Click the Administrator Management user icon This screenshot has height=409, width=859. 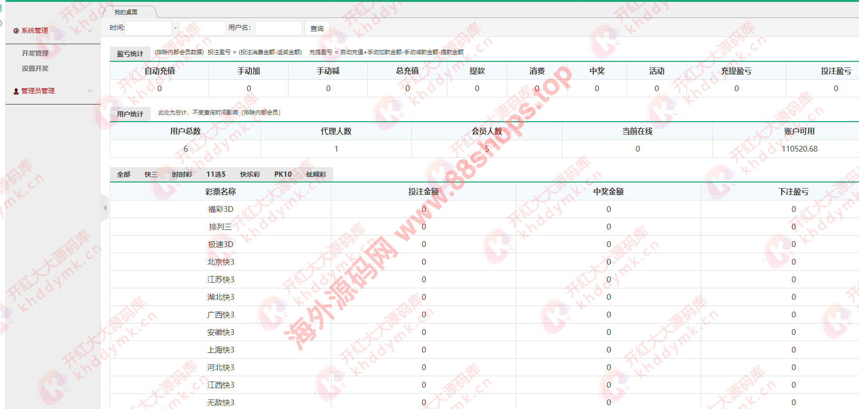pos(16,91)
